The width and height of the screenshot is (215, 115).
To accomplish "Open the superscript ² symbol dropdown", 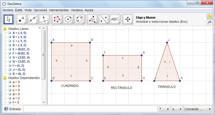I will [164, 109].
